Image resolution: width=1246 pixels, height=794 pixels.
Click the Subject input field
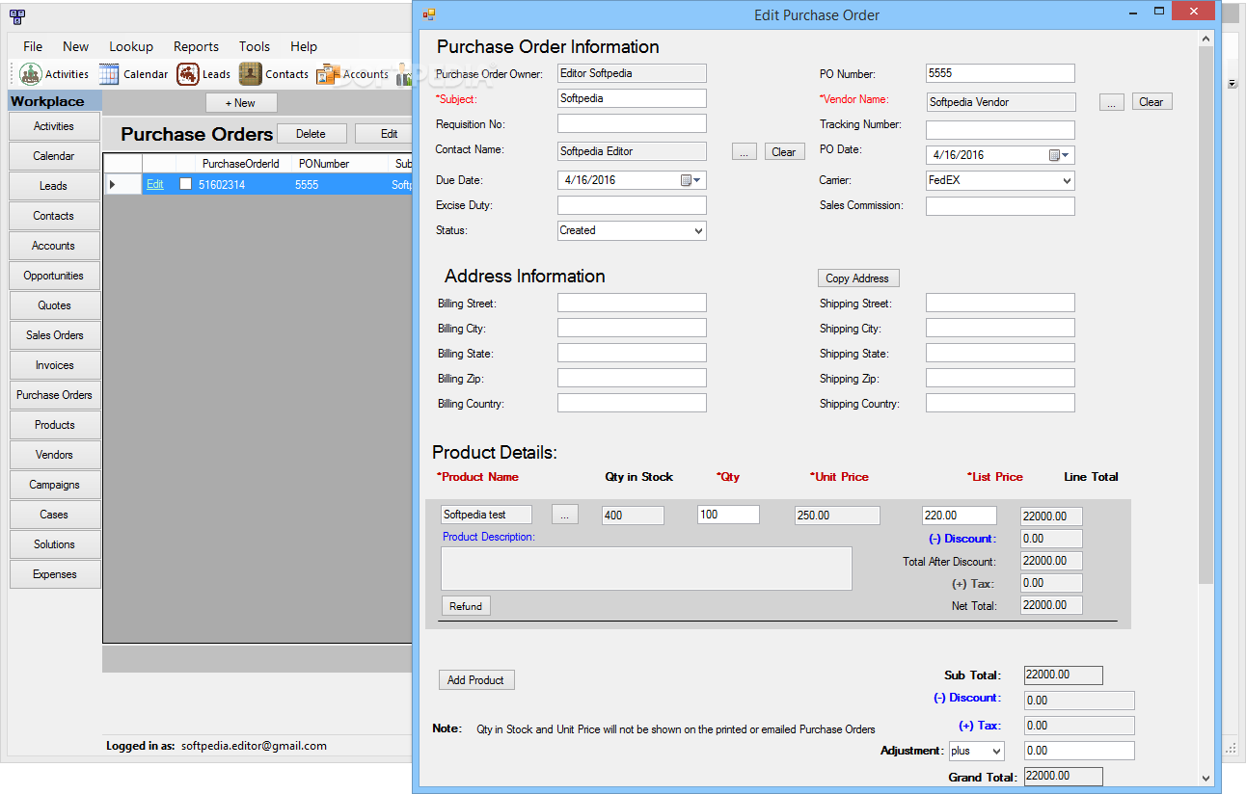click(632, 98)
